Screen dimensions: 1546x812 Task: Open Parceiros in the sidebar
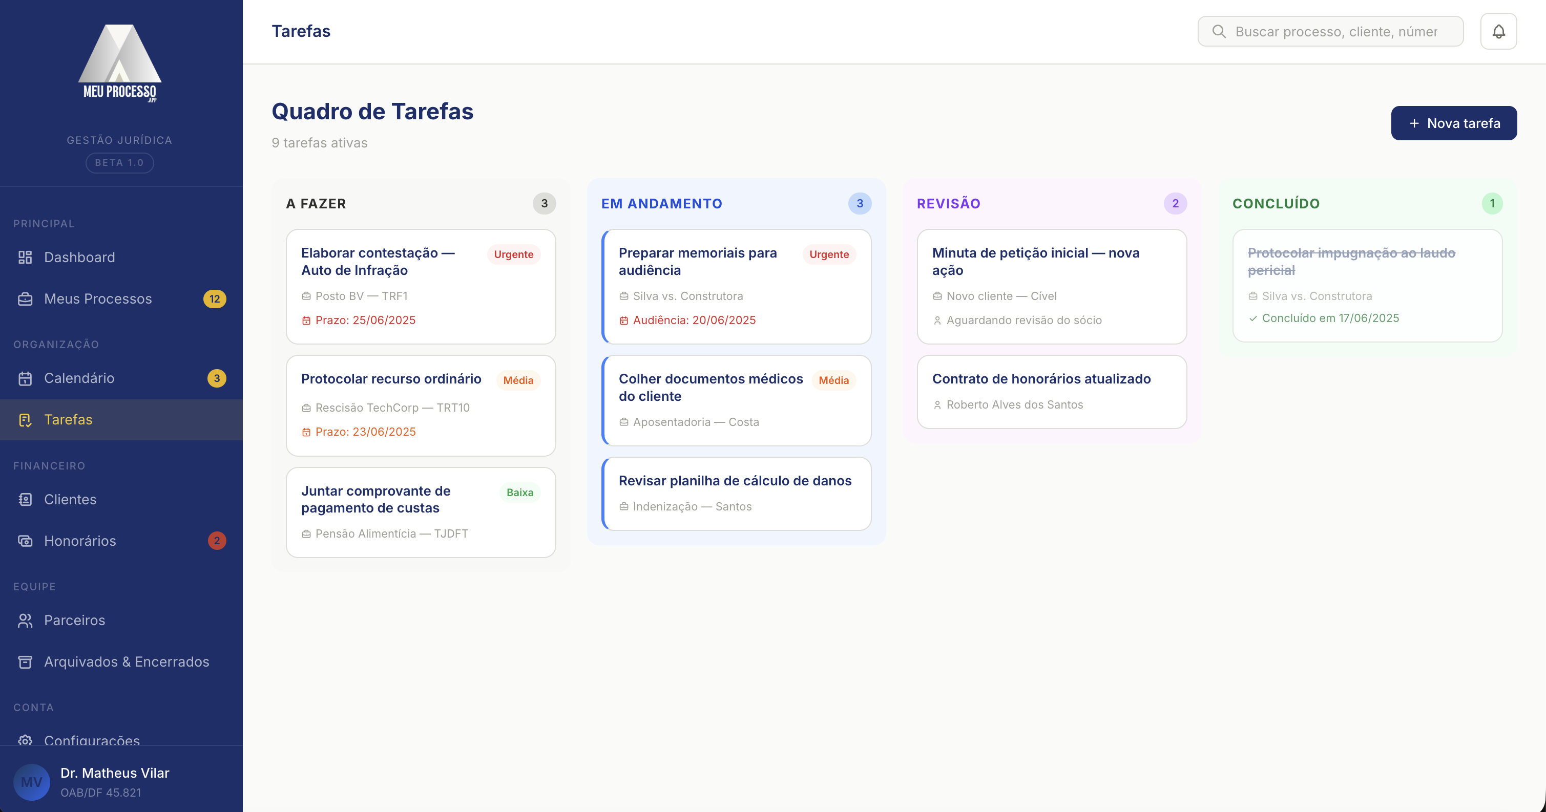pos(121,621)
